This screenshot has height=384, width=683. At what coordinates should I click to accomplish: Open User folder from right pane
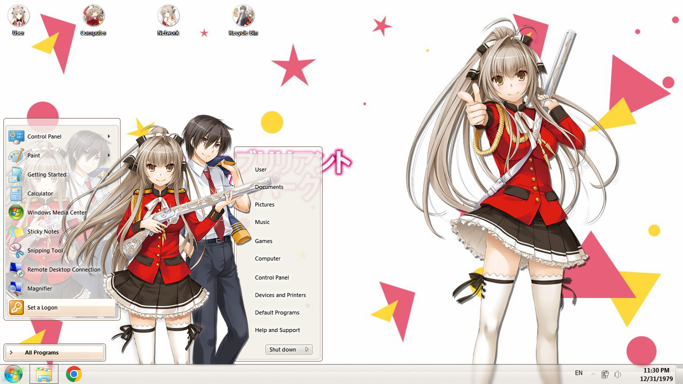coord(261,169)
